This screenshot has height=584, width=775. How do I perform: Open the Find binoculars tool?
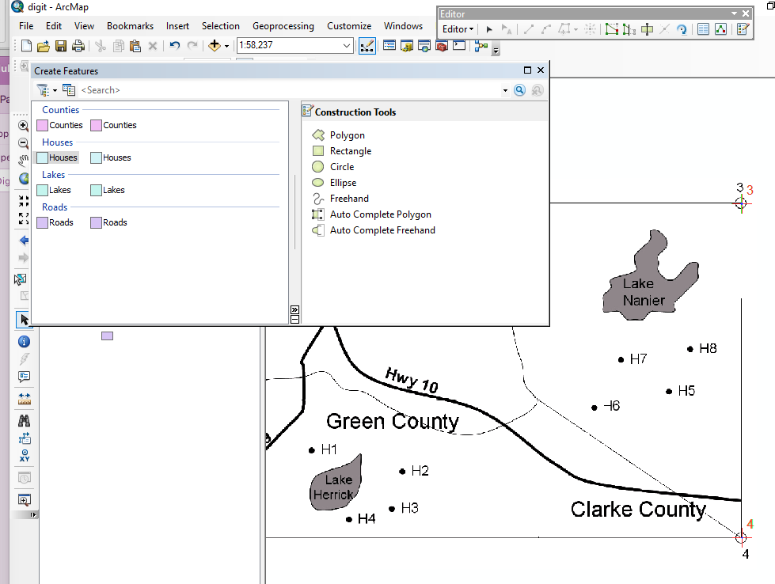[24, 419]
